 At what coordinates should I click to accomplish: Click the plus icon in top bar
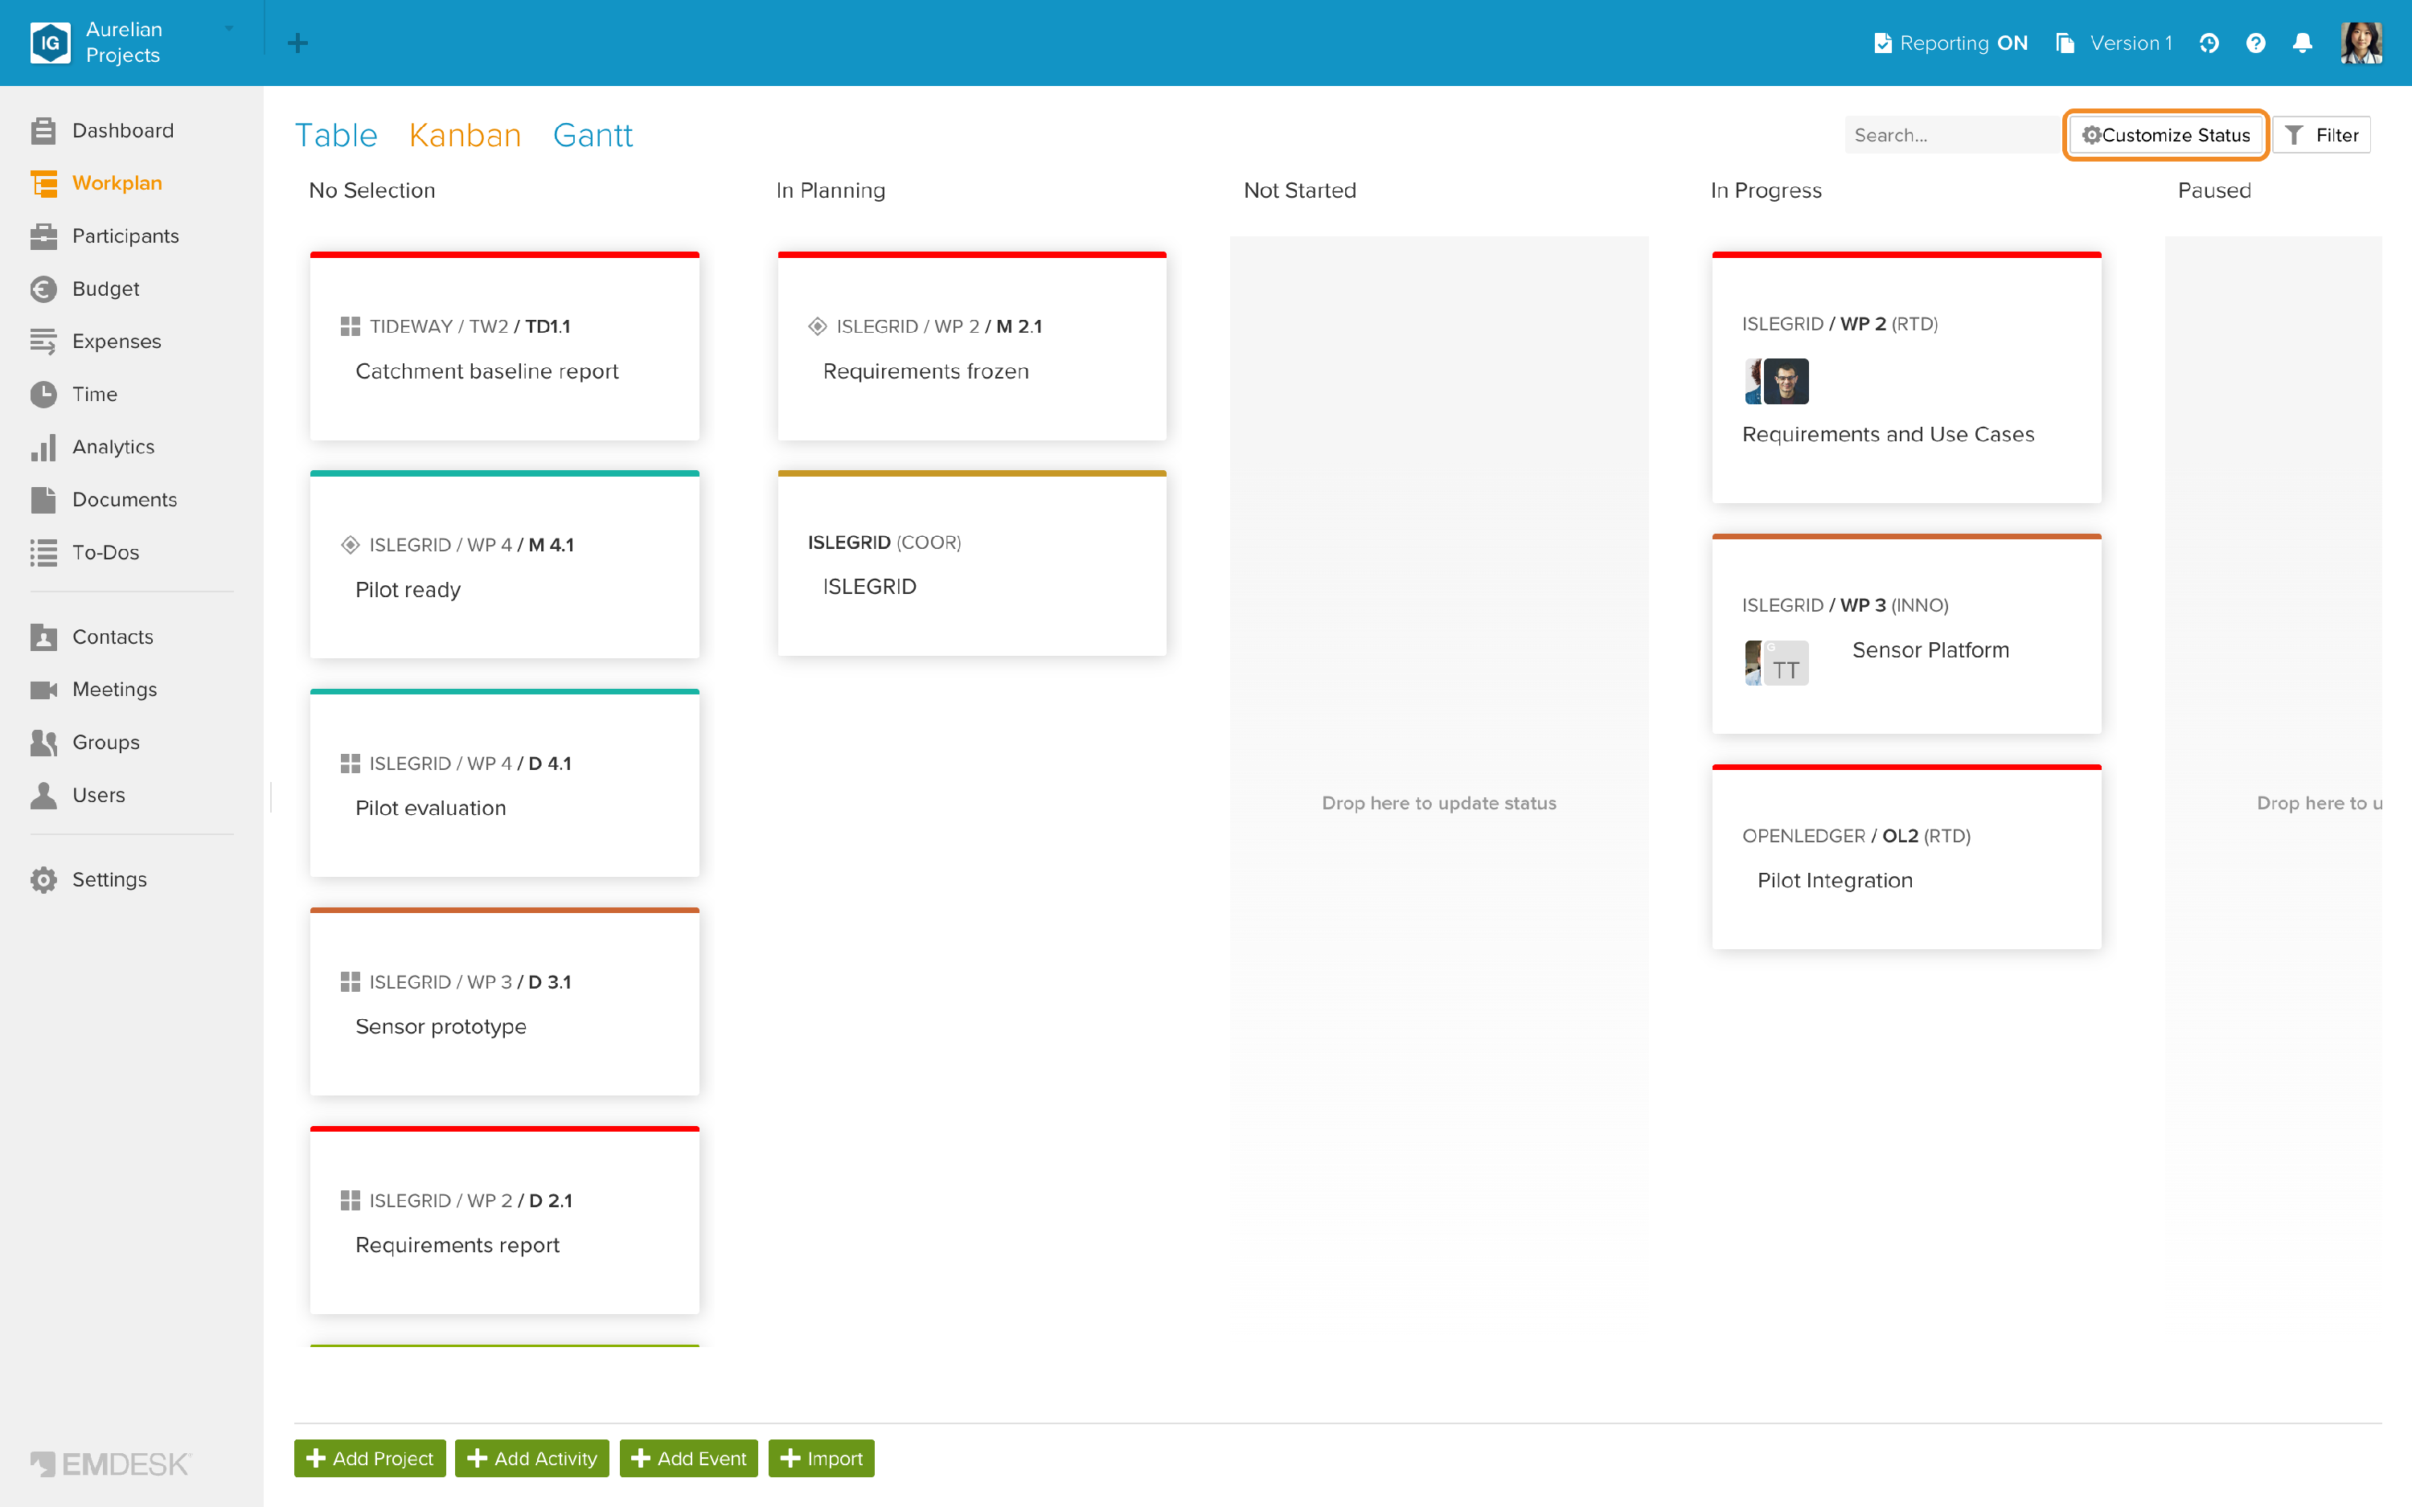click(297, 43)
